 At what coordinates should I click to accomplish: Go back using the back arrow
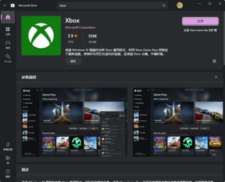5,5
